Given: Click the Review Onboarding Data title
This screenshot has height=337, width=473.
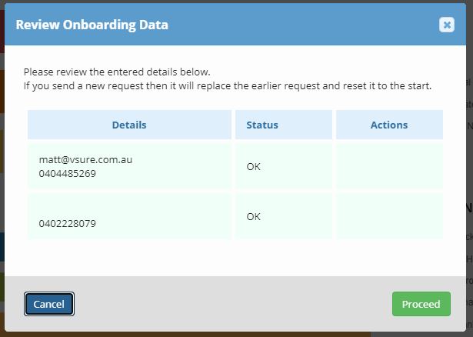Looking at the screenshot, I should (92, 25).
